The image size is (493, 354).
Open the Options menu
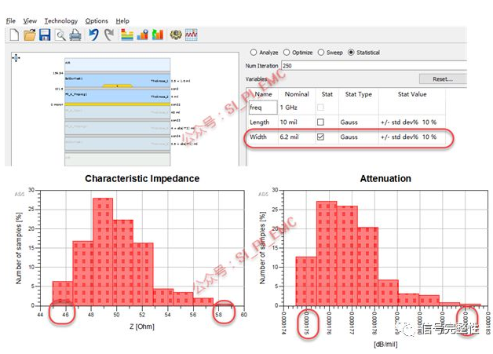coord(97,20)
